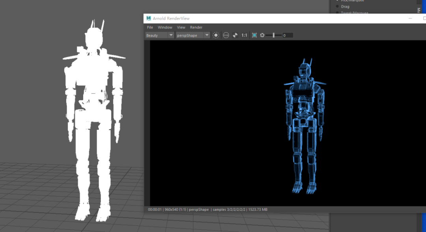Set zoom to 1:1 actual size
The width and height of the screenshot is (426, 232).
coord(244,35)
